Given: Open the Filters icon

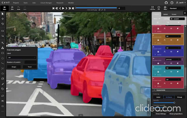Looking at the screenshot, I should pyautogui.click(x=165, y=8).
